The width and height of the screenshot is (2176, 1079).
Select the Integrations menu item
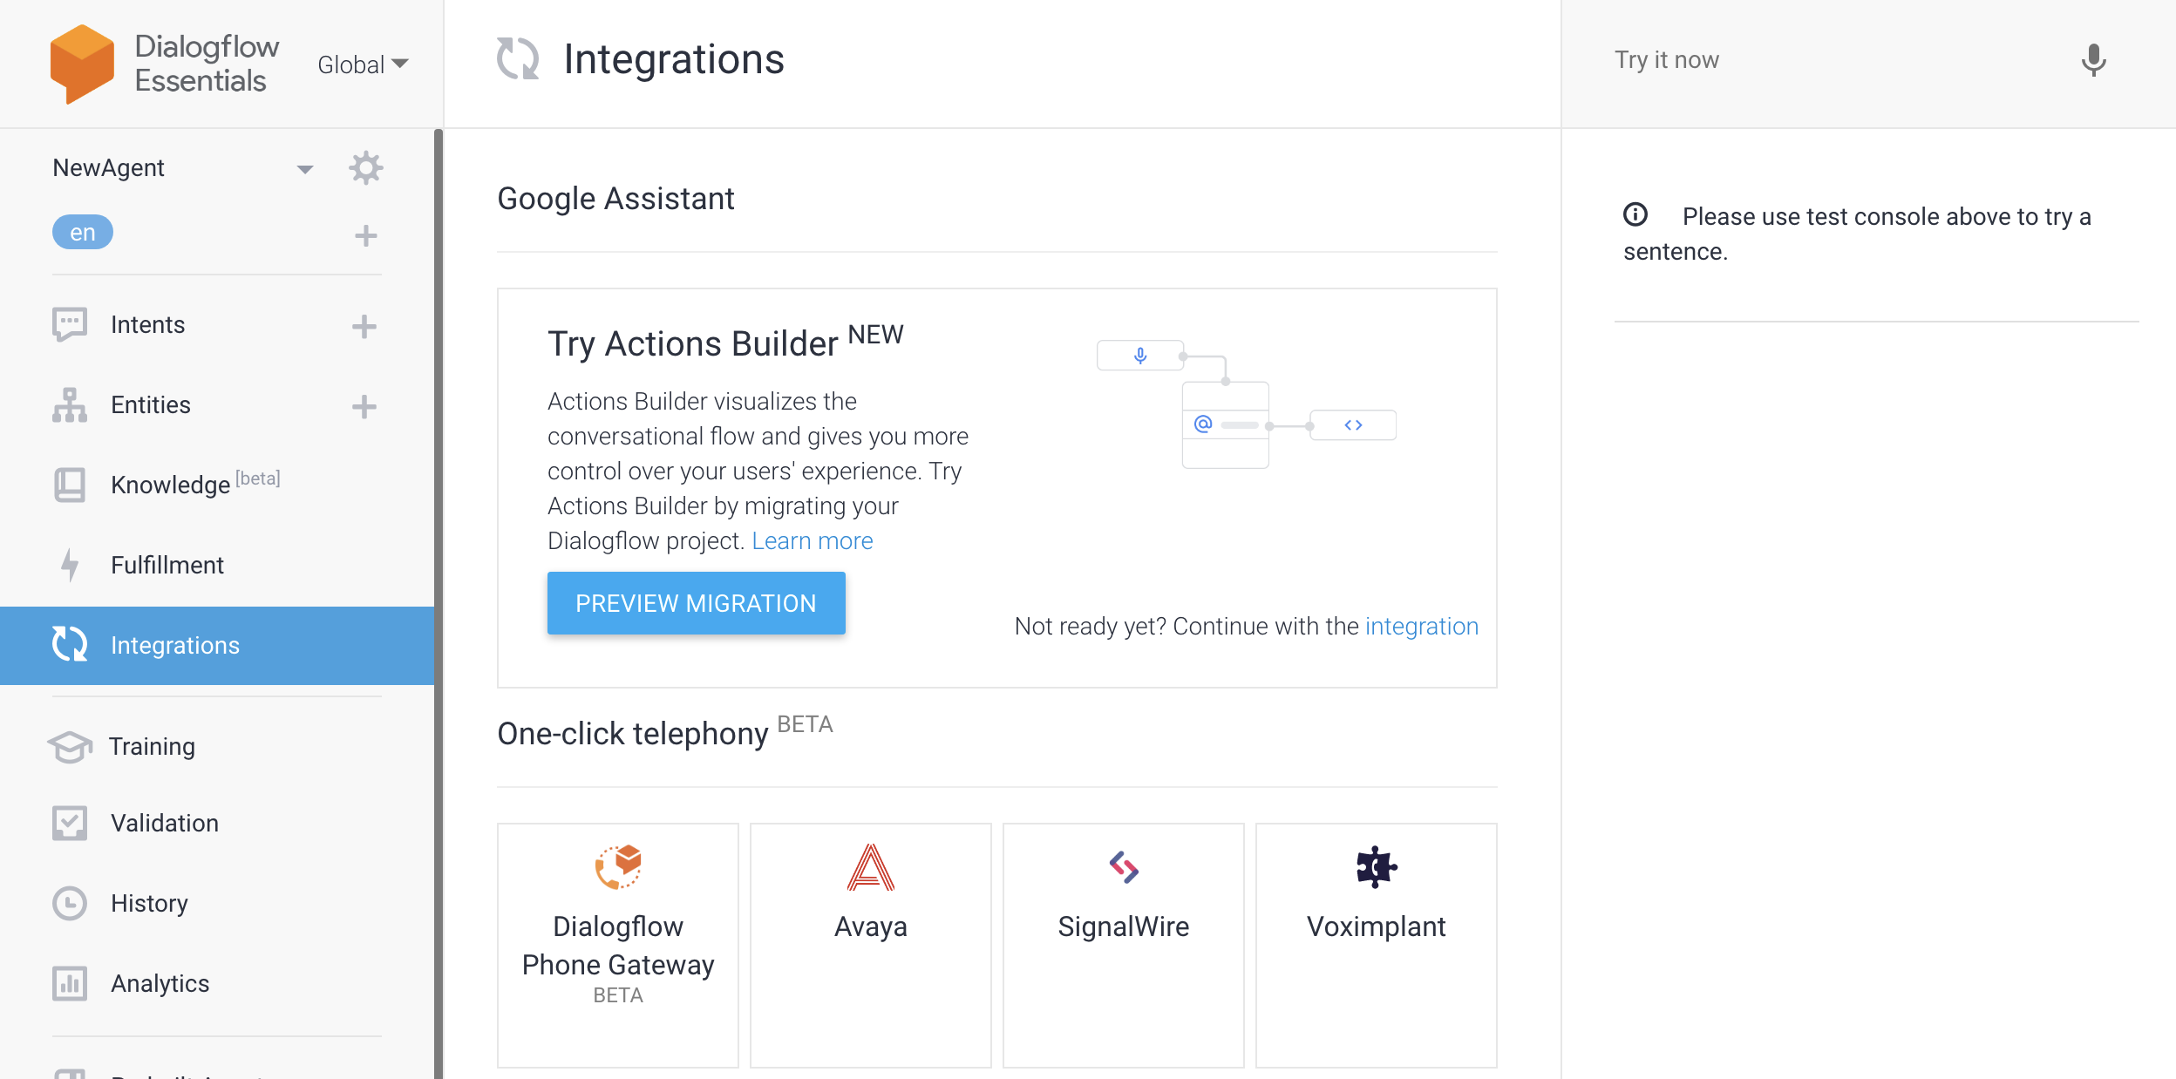point(175,645)
